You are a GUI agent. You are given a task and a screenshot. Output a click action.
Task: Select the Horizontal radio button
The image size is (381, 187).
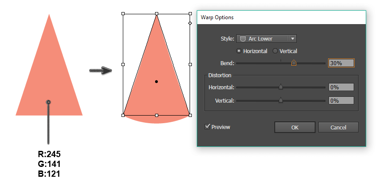(239, 51)
